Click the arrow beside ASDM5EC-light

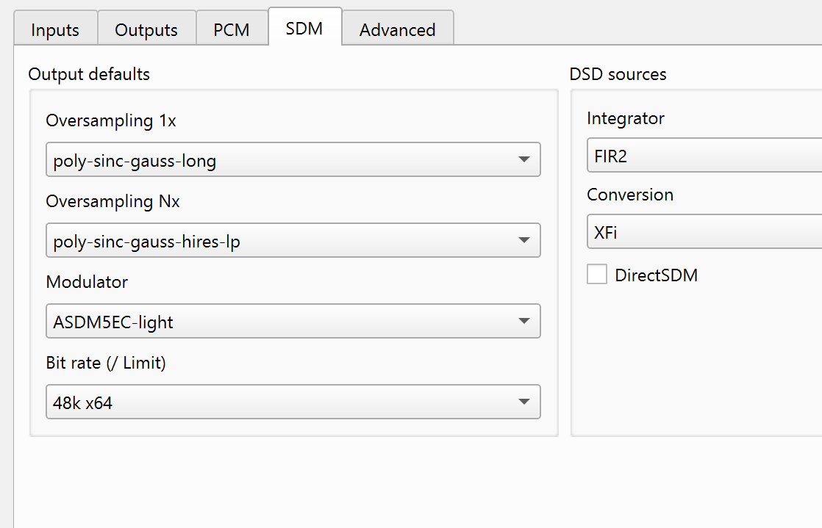pos(523,321)
